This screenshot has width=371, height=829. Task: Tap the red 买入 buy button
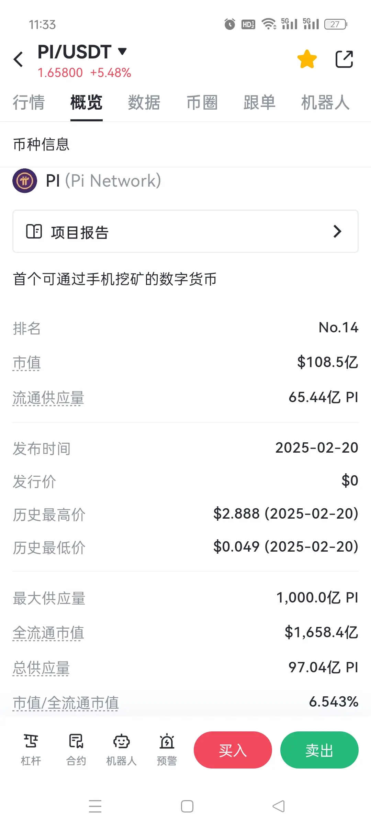233,750
